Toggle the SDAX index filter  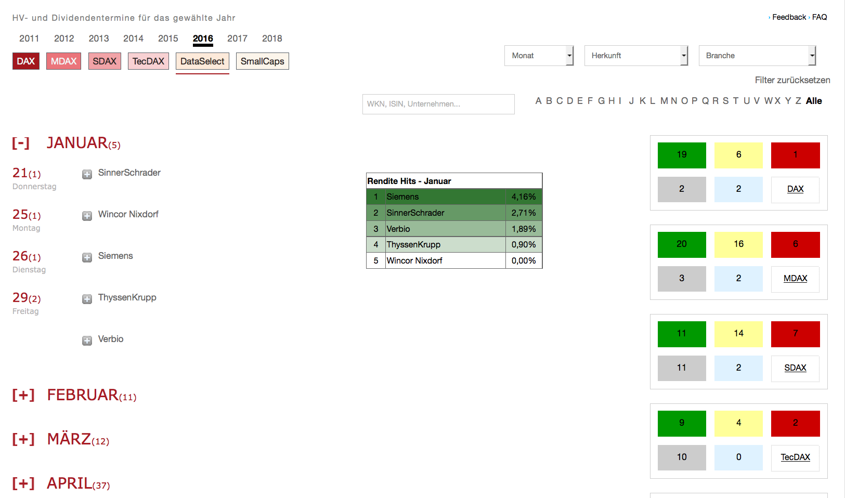[105, 61]
